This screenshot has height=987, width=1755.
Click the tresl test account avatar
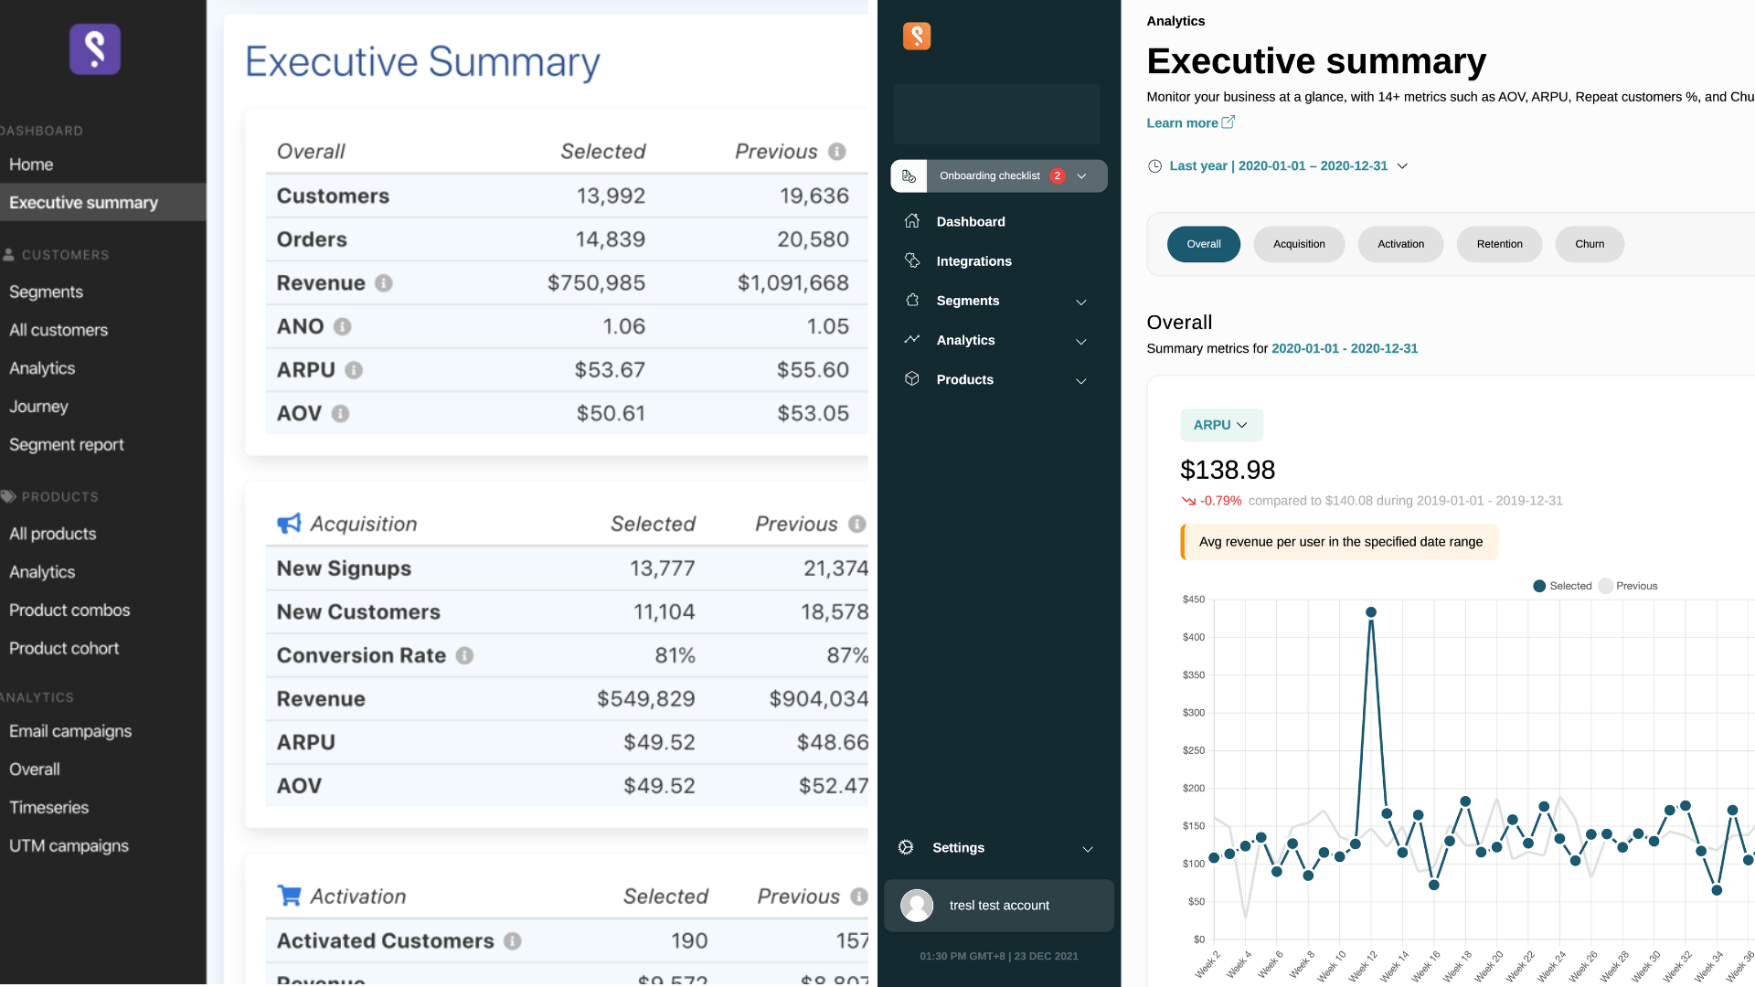[x=917, y=906]
